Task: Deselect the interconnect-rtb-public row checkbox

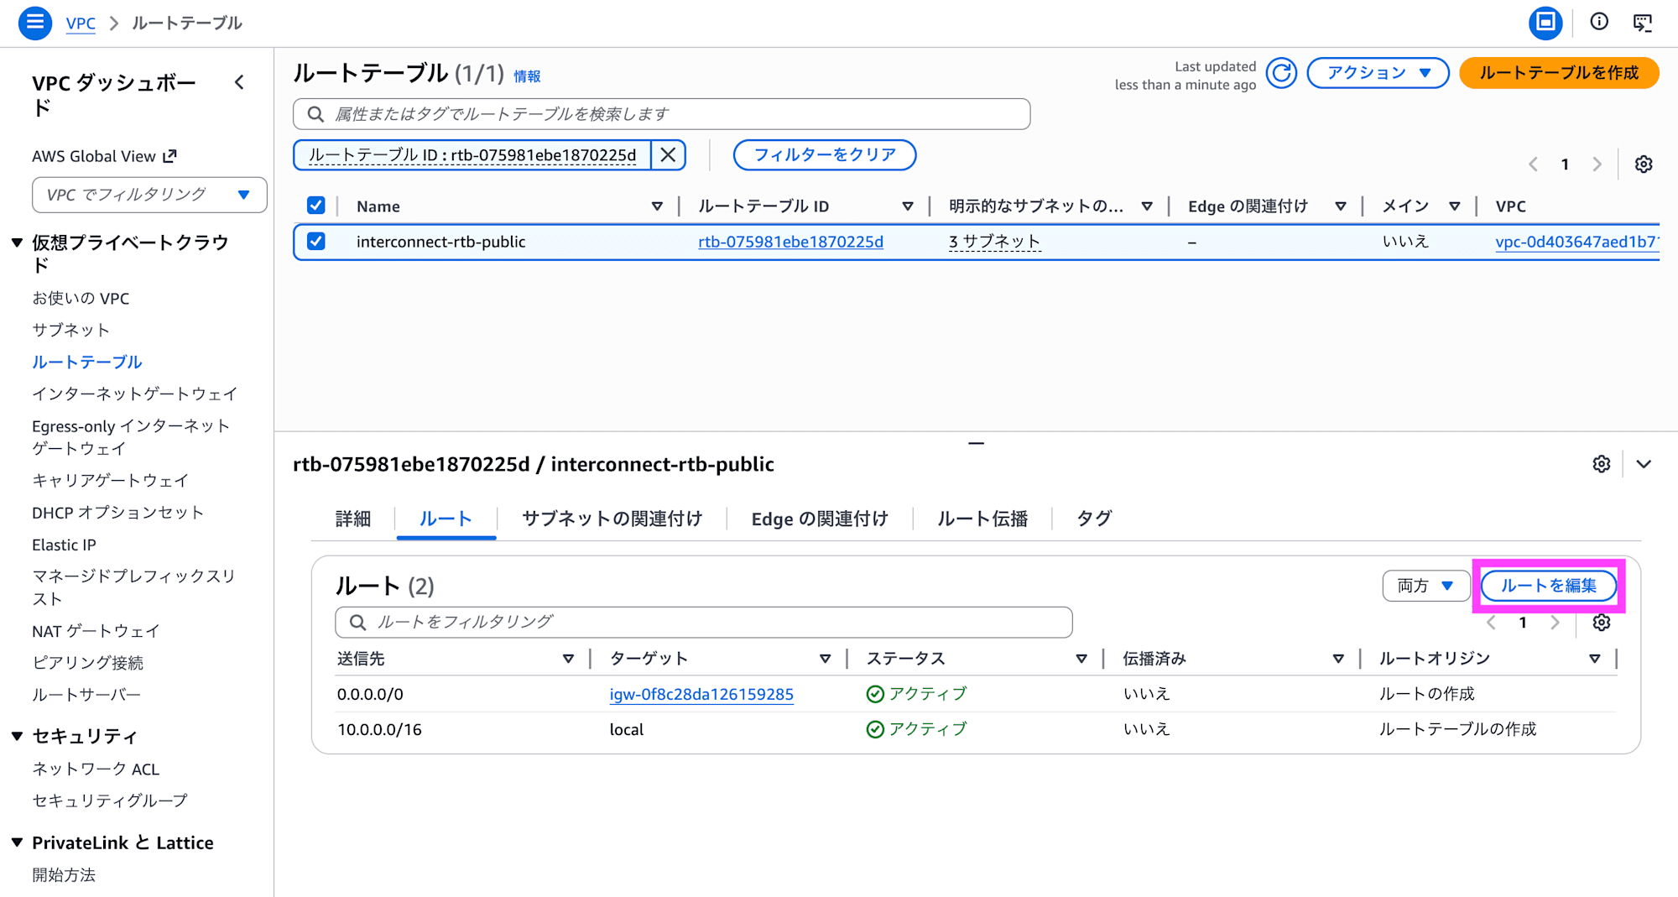Action: pyautogui.click(x=316, y=241)
